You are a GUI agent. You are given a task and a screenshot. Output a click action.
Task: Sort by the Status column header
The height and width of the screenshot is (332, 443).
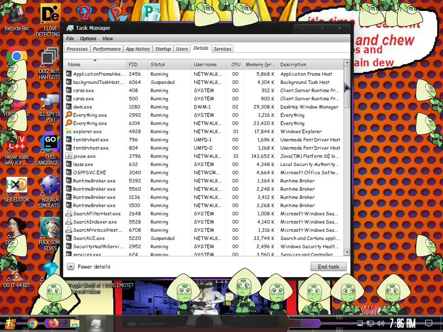169,64
